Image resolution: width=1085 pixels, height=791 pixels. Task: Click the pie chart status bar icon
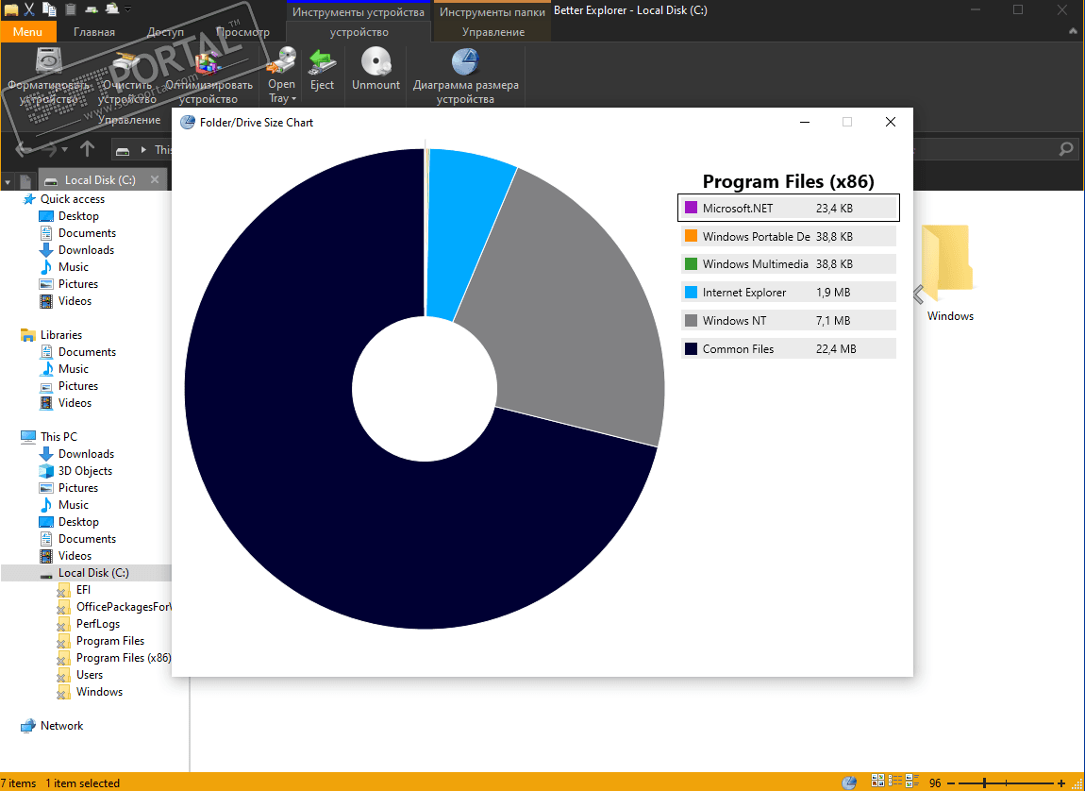click(849, 783)
